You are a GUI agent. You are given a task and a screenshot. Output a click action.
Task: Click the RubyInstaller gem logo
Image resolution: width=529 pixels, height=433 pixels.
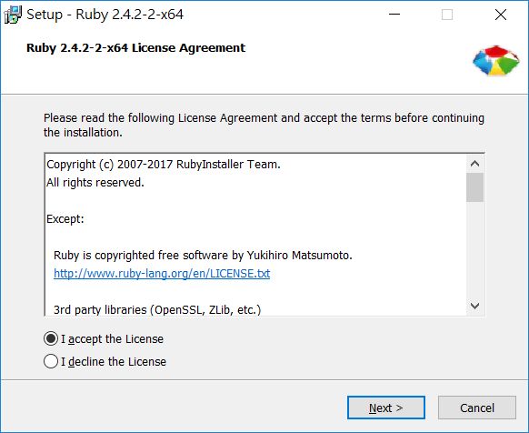(495, 61)
